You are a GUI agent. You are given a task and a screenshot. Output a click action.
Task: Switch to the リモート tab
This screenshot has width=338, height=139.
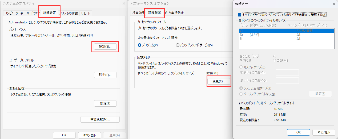tap(86, 13)
